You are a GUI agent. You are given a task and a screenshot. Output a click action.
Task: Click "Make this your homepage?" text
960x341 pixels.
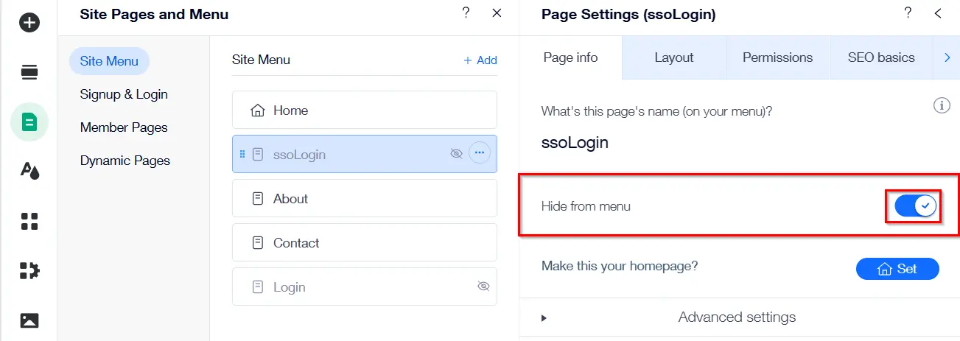click(x=620, y=266)
